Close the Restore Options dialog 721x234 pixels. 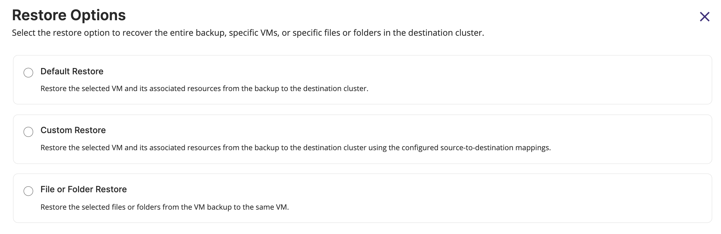tap(705, 17)
